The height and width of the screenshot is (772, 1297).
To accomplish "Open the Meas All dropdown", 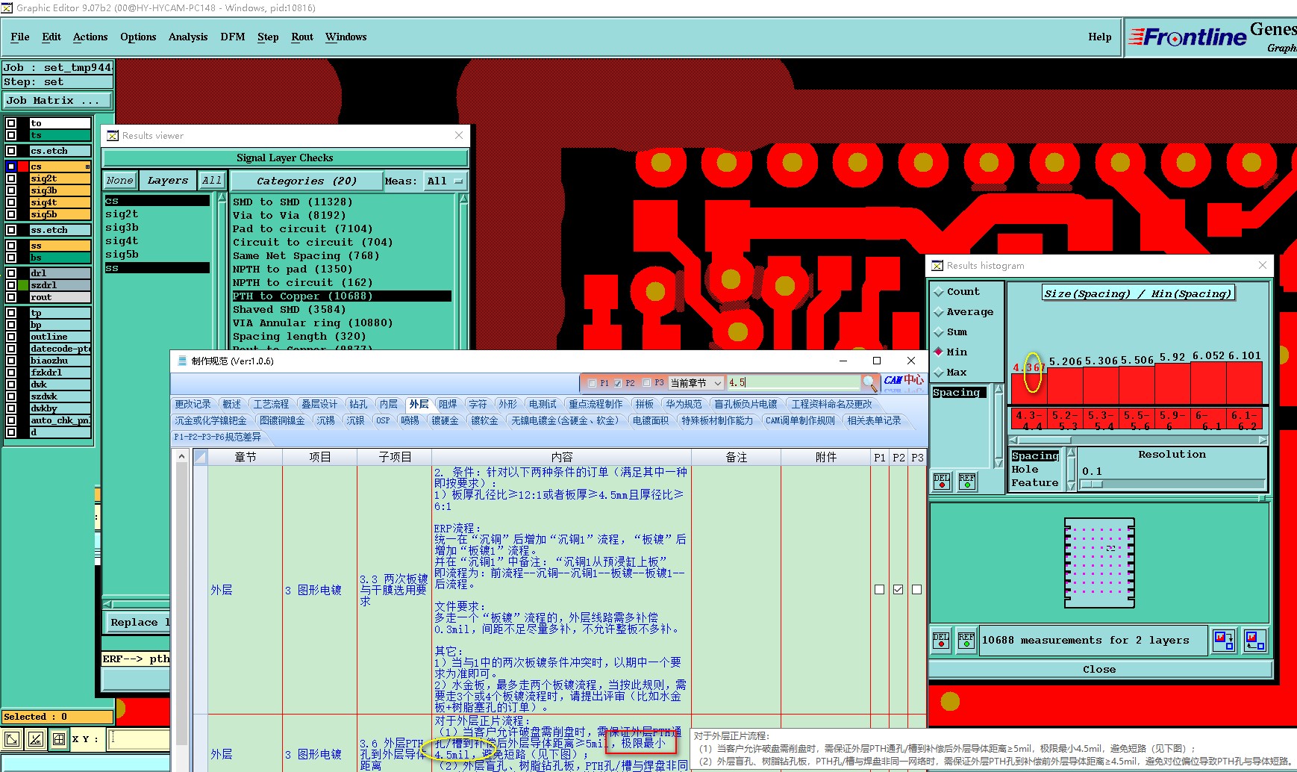I will pos(445,181).
